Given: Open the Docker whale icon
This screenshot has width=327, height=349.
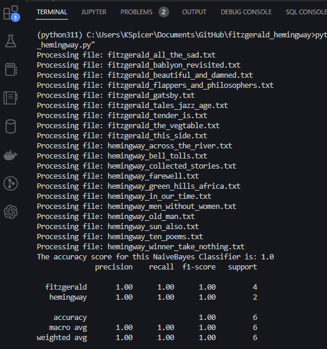Looking at the screenshot, I should pyautogui.click(x=11, y=155).
